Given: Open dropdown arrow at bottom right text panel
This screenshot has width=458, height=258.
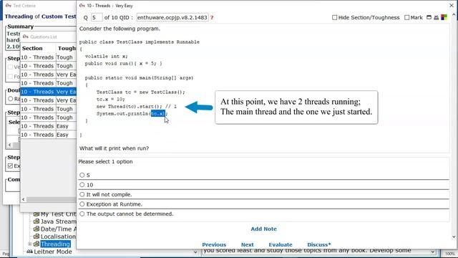Looking at the screenshot, I should click(x=432, y=252).
